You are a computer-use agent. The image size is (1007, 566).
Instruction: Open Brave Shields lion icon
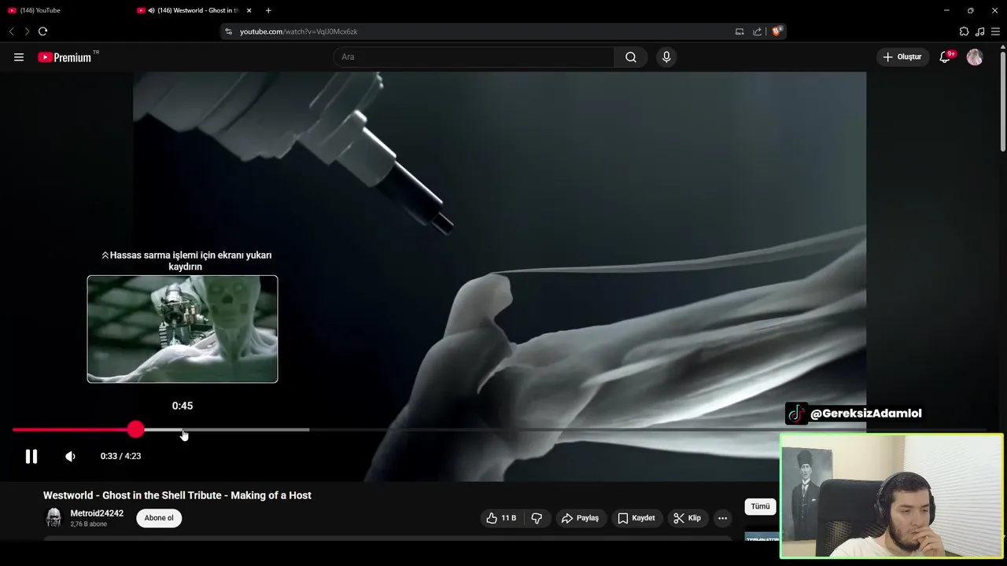coord(776,31)
